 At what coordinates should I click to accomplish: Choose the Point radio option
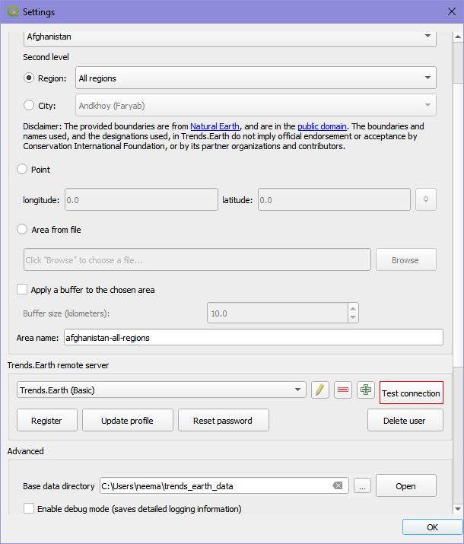pos(22,170)
